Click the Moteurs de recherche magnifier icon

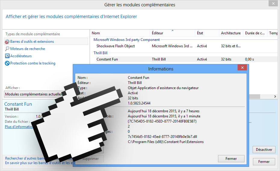pyautogui.click(x=7, y=48)
